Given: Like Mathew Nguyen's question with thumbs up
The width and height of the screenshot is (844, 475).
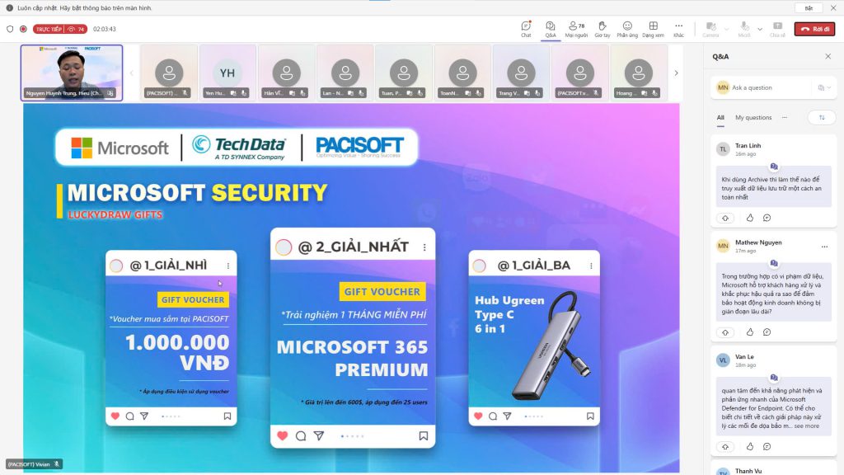Looking at the screenshot, I should click(x=750, y=332).
